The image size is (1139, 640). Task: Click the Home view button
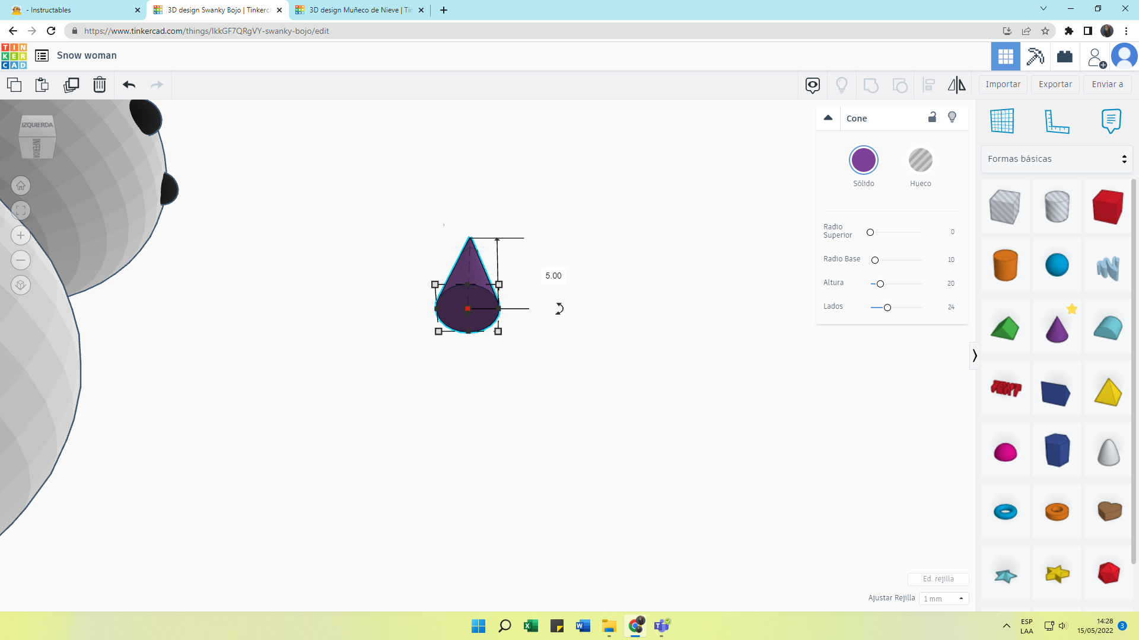(21, 185)
